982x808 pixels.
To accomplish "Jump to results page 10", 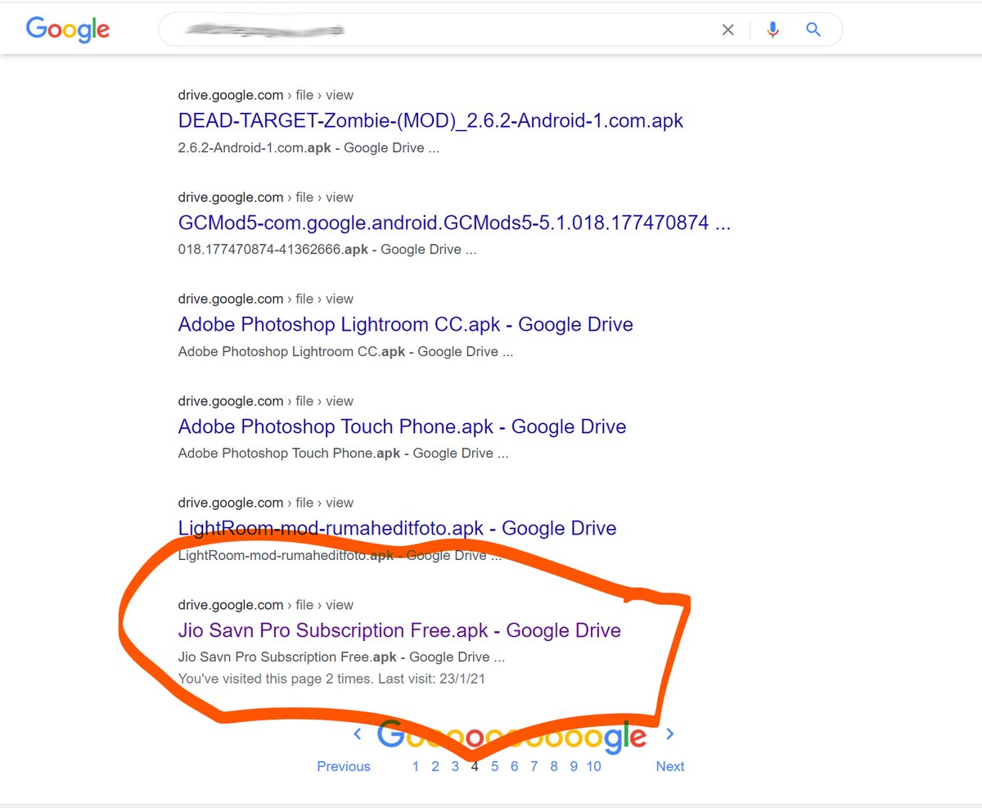I will click(x=594, y=766).
